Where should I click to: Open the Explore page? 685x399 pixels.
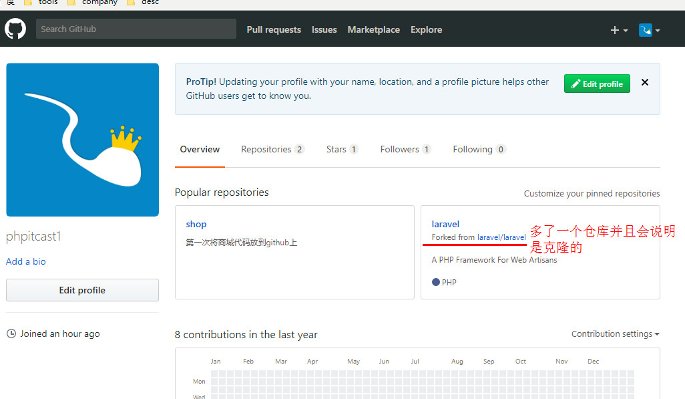pyautogui.click(x=426, y=29)
